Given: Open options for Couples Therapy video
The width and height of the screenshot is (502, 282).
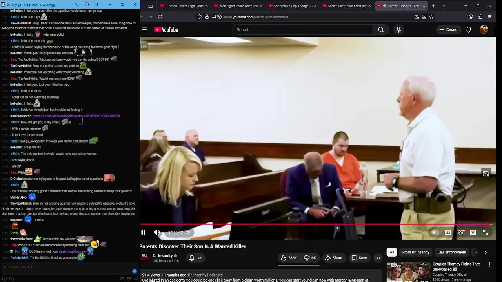Looking at the screenshot, I should click(489, 265).
